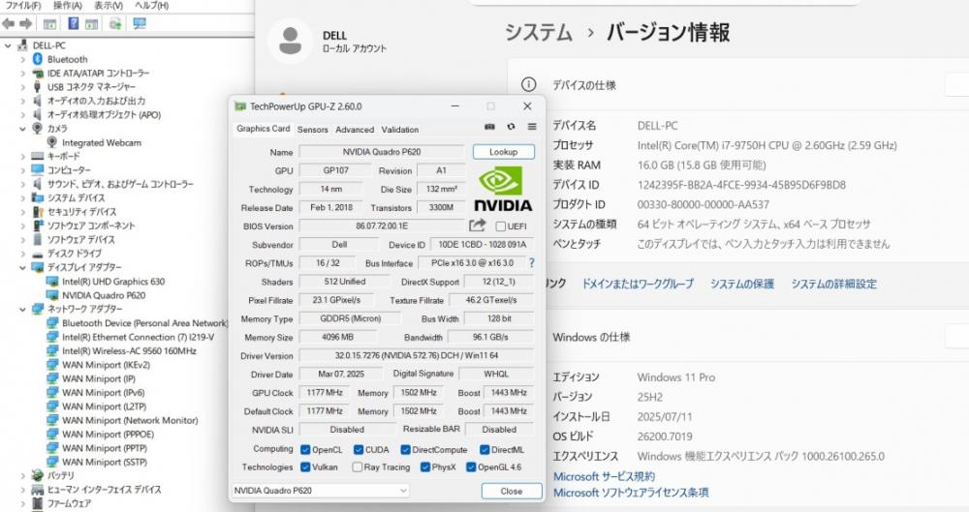Switch to the Advanced tab
The width and height of the screenshot is (969, 512).
pyautogui.click(x=355, y=130)
